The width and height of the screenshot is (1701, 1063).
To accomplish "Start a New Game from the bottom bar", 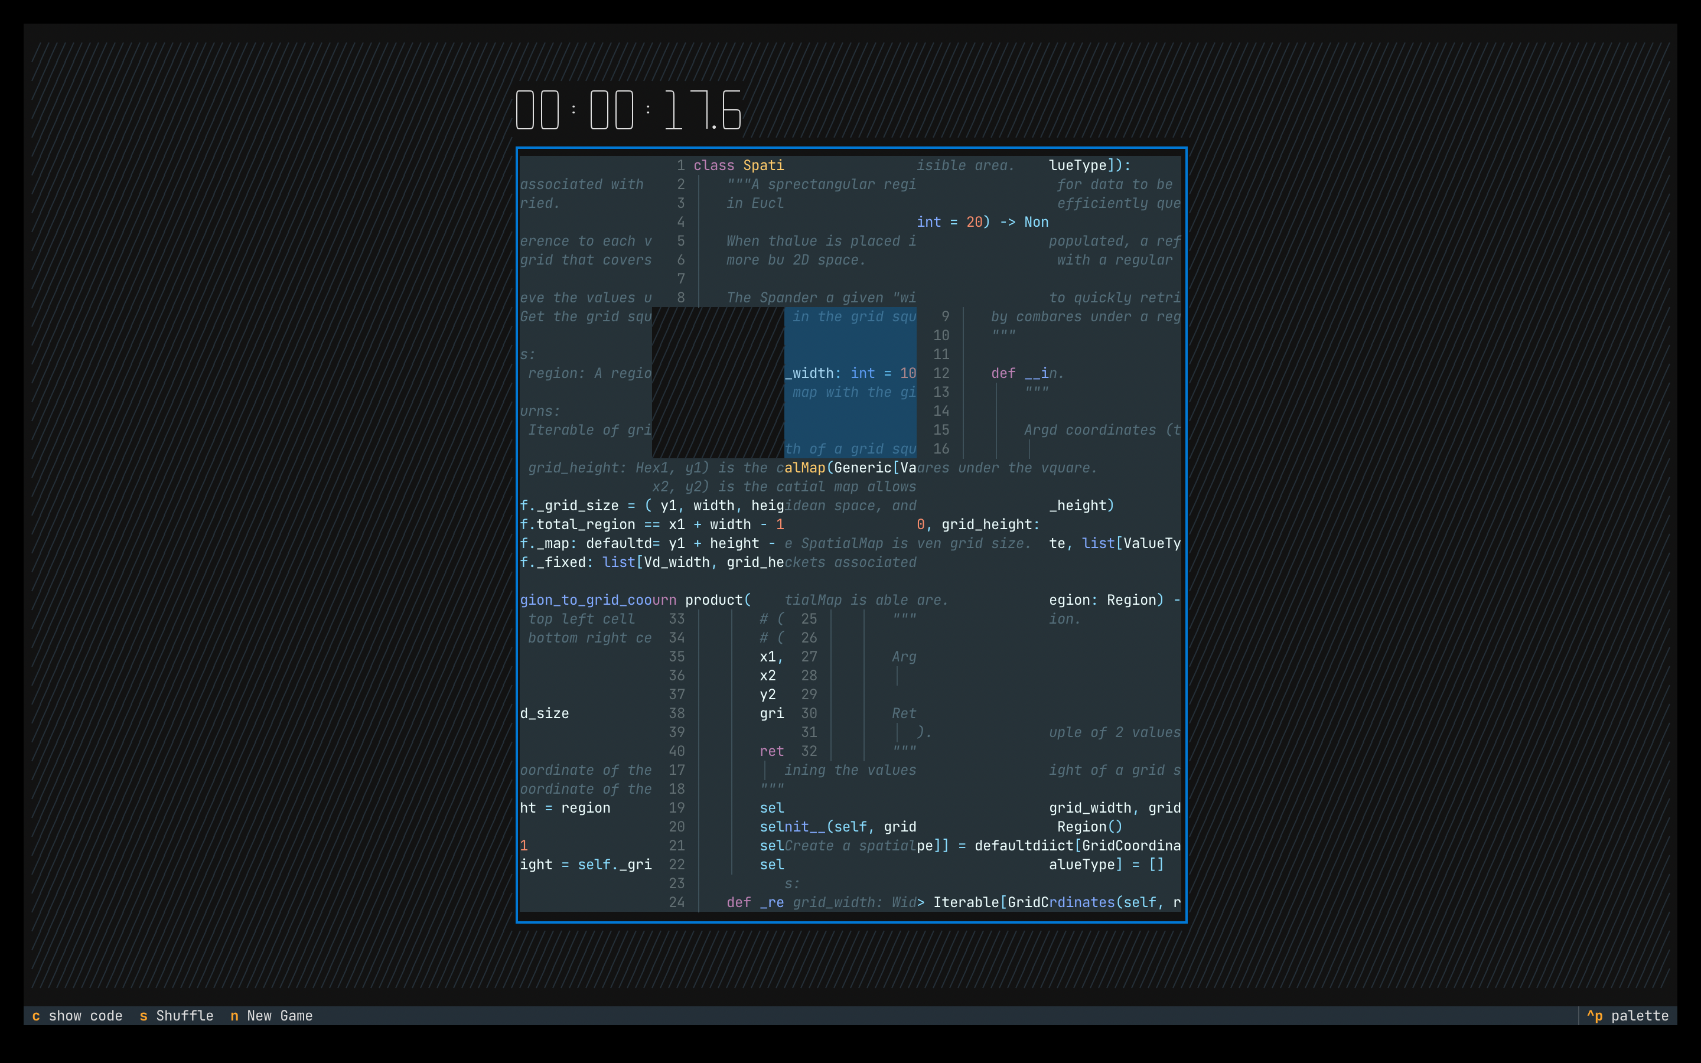I will (278, 1016).
